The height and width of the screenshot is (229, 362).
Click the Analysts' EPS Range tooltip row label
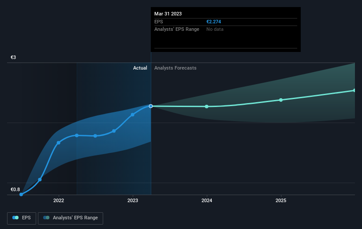(x=177, y=30)
